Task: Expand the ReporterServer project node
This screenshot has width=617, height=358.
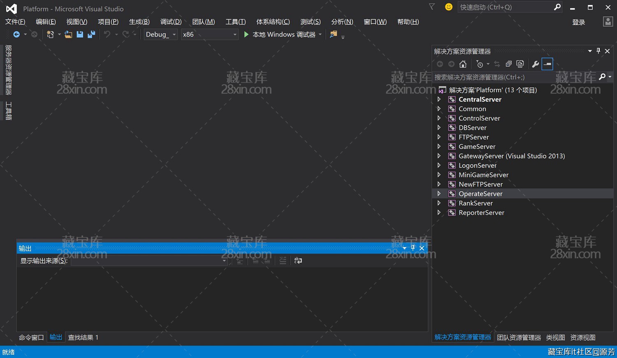Action: click(439, 213)
